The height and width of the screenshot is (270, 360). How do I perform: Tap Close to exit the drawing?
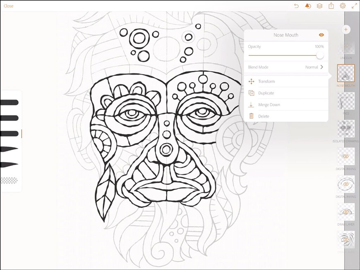pos(8,6)
